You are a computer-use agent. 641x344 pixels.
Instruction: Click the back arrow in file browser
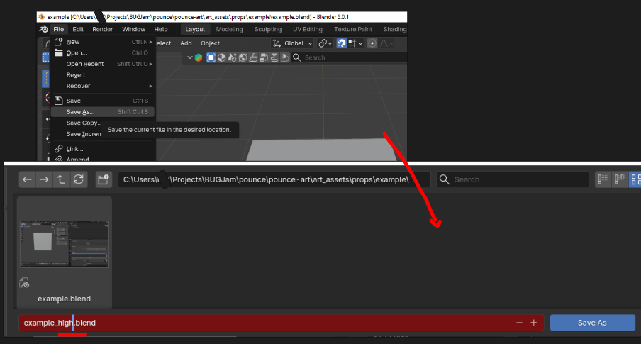(x=27, y=179)
